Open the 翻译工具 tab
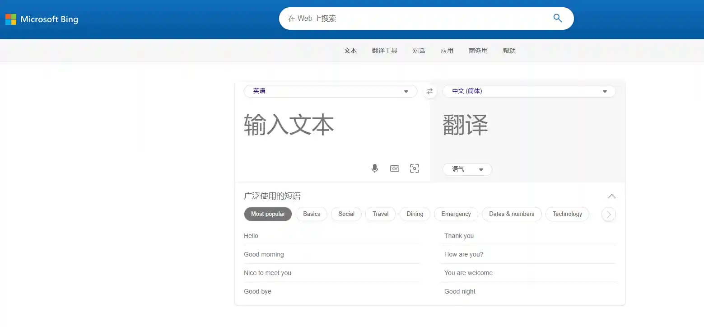Viewport: 704px width, 327px height. point(384,51)
